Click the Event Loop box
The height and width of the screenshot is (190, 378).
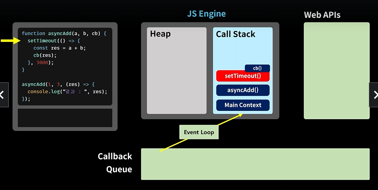(x=199, y=132)
